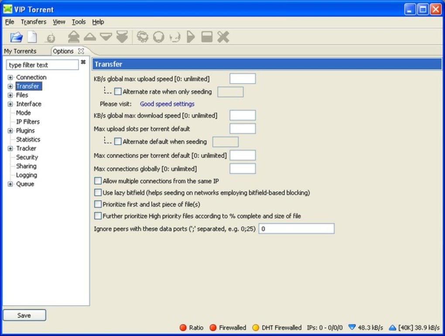Expand the Connection tree node
Viewport: 445px width, 336px height.
[10, 77]
